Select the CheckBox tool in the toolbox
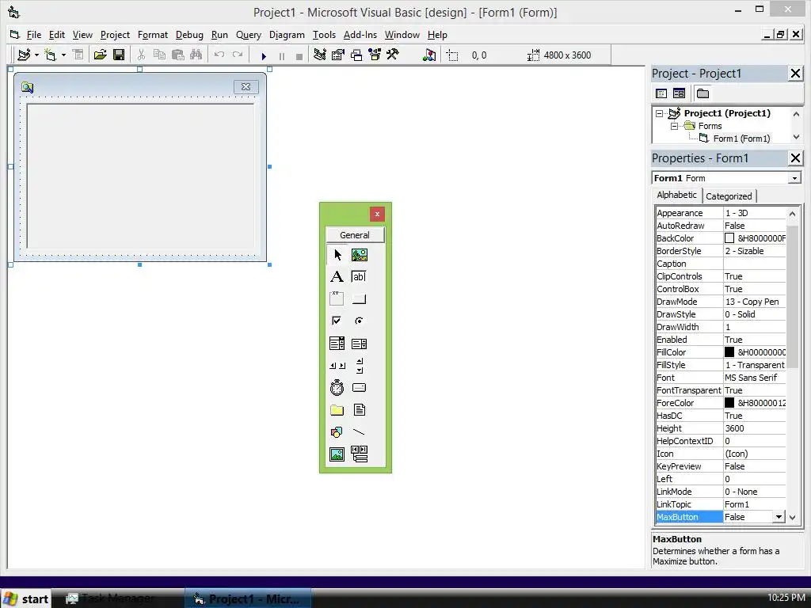811x608 pixels. click(337, 321)
